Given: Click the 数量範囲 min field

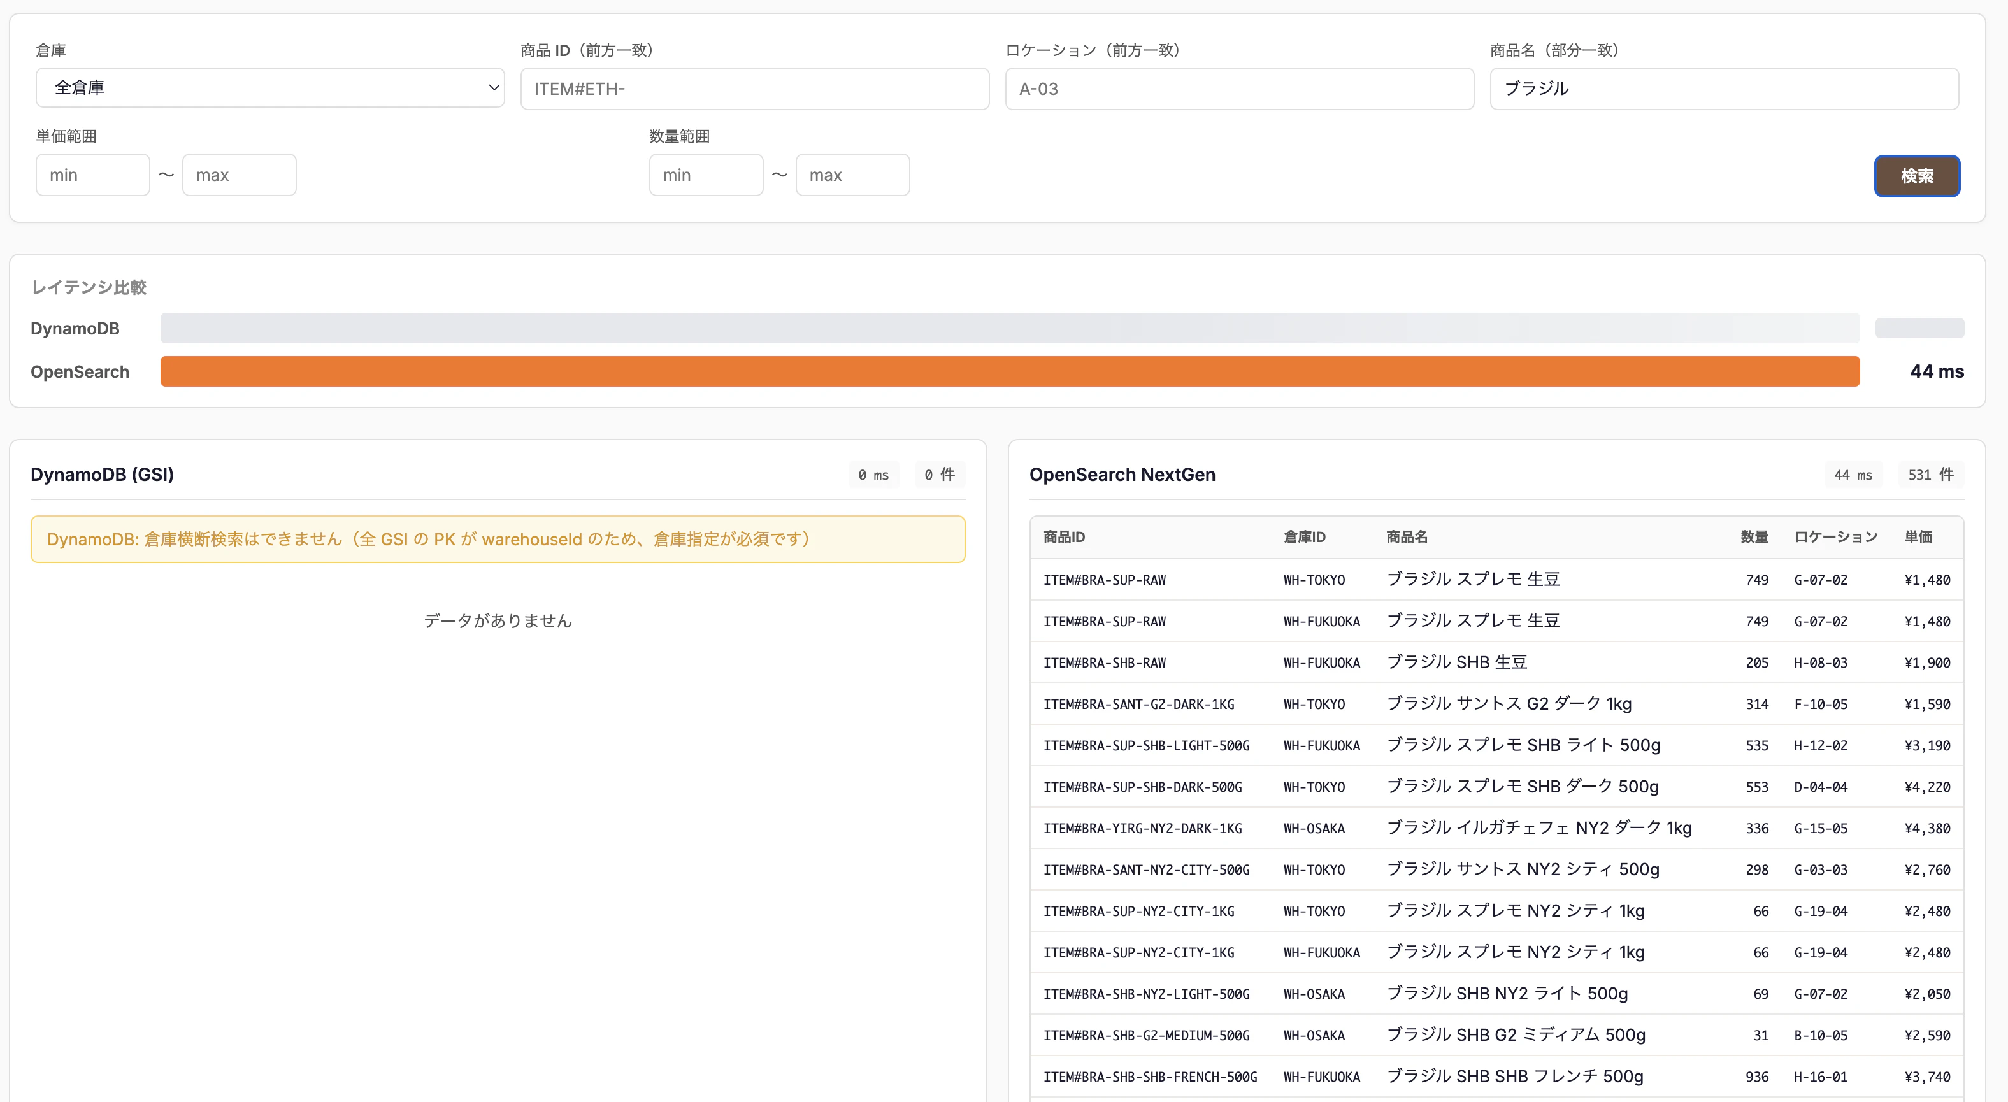Looking at the screenshot, I should pyautogui.click(x=706, y=175).
